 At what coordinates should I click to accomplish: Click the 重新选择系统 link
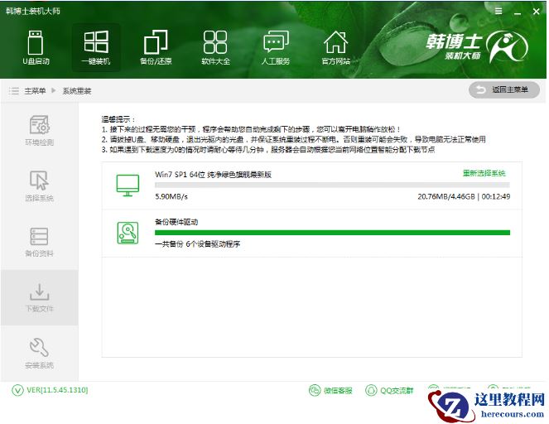(x=484, y=173)
